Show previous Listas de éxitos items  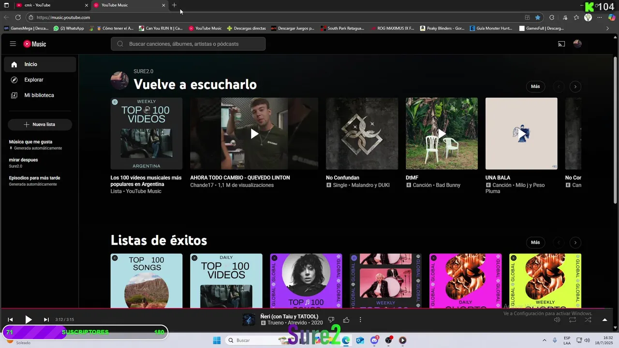pos(559,243)
